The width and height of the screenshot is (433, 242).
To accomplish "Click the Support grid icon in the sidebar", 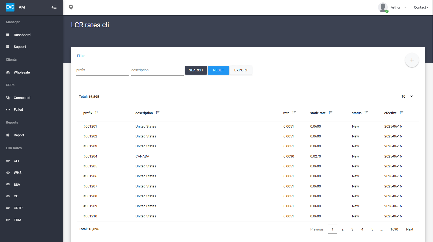I will tap(8, 47).
